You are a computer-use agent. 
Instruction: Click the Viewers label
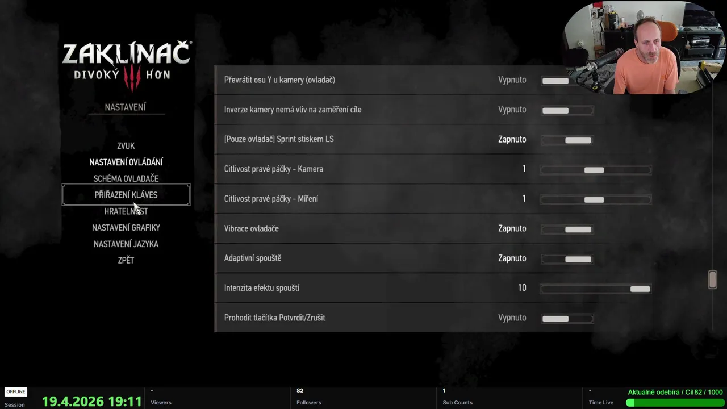point(161,403)
